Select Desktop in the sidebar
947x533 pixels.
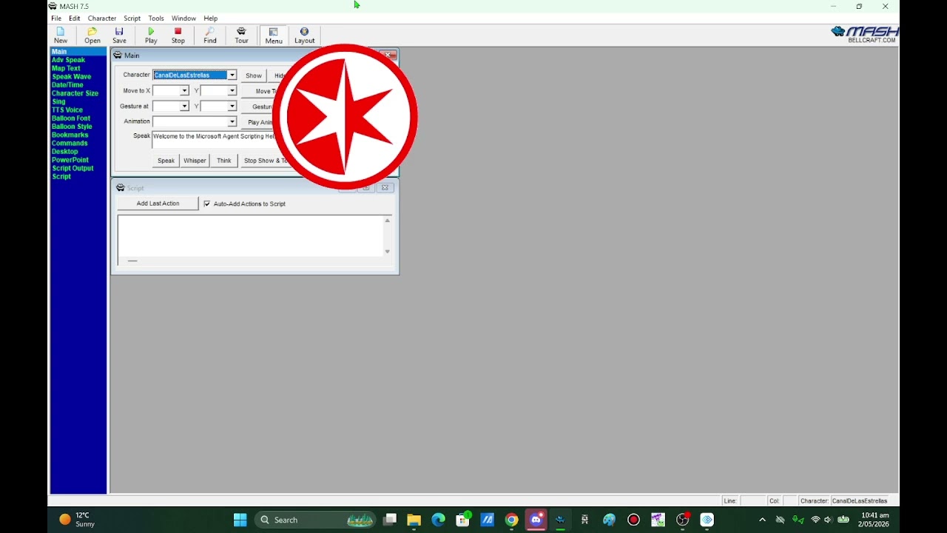click(x=64, y=152)
